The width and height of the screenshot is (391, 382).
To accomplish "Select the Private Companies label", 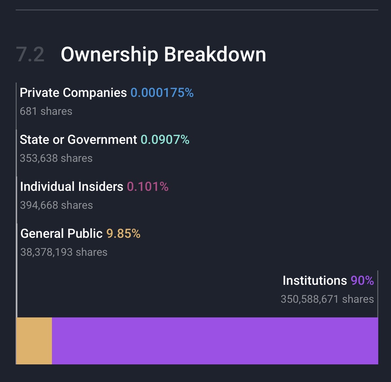I will click(73, 93).
